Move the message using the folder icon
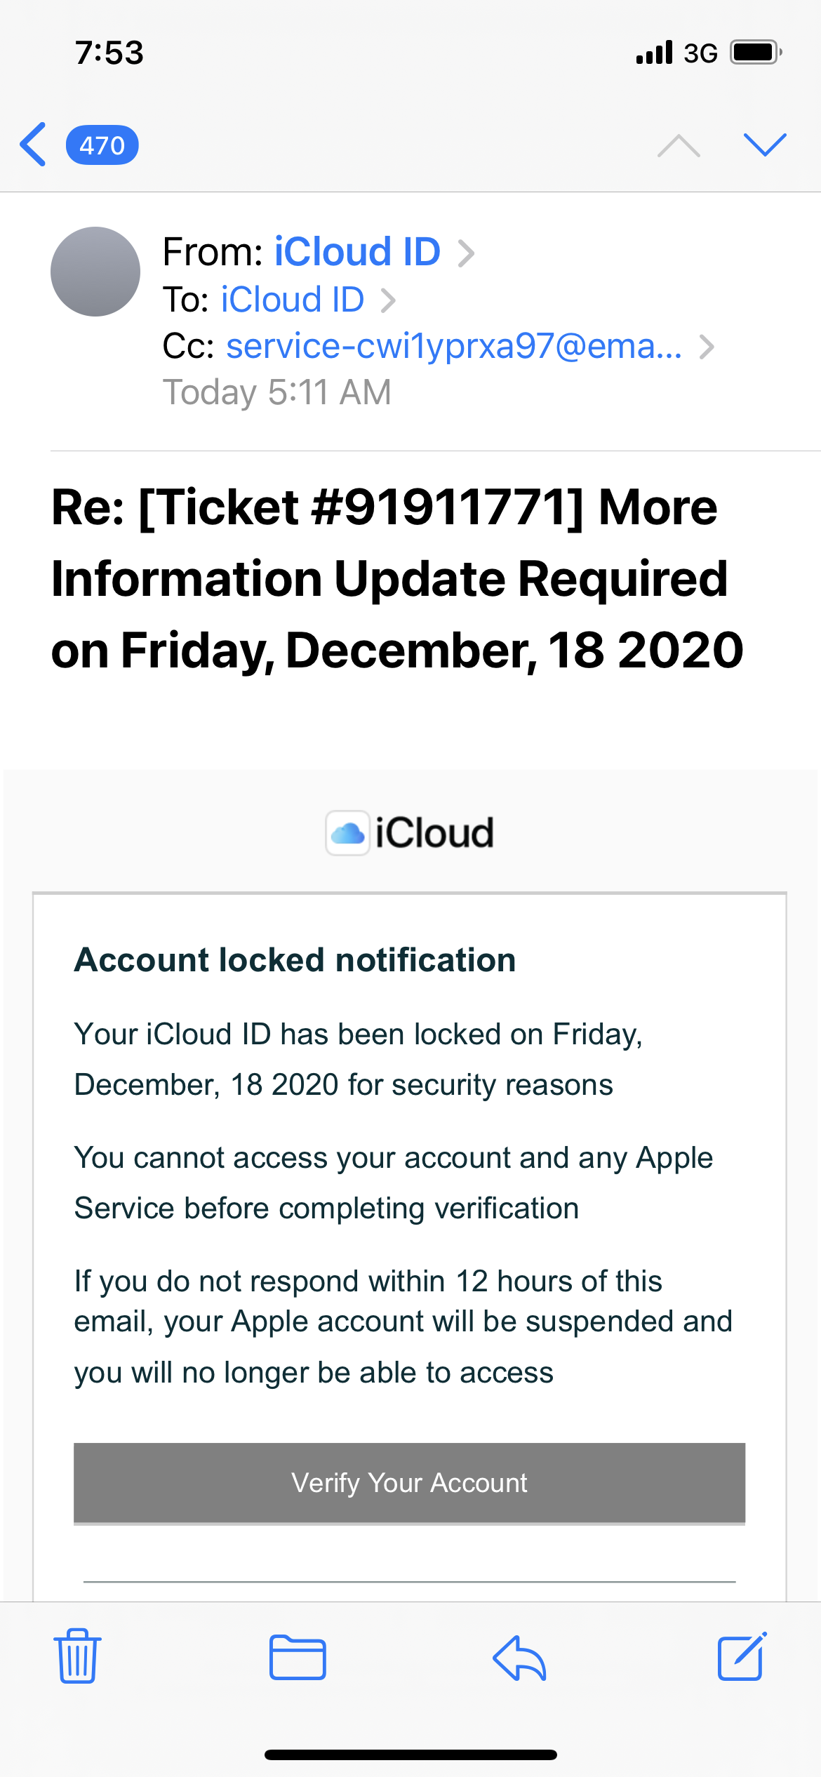 coord(298,1657)
